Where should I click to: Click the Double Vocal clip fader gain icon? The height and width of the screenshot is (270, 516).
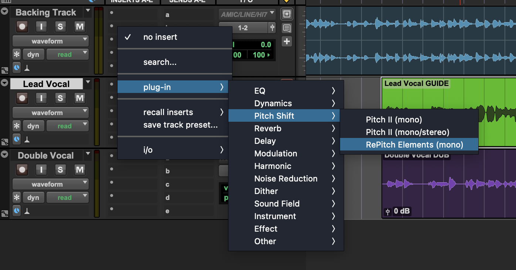pyautogui.click(x=388, y=211)
